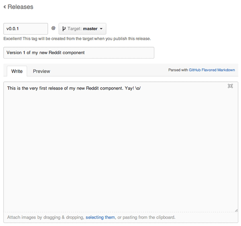Click the "Excellent!" tag status message
The width and height of the screenshot is (241, 226).
click(77, 39)
